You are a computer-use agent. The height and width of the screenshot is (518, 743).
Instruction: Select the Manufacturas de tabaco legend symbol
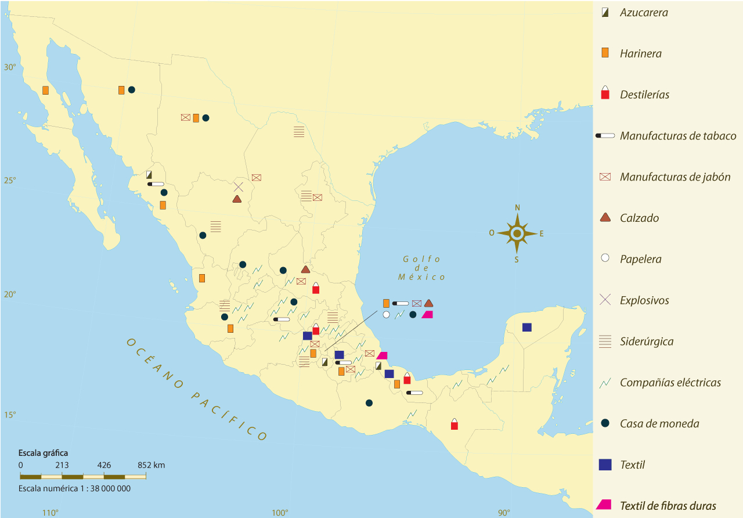pos(605,135)
